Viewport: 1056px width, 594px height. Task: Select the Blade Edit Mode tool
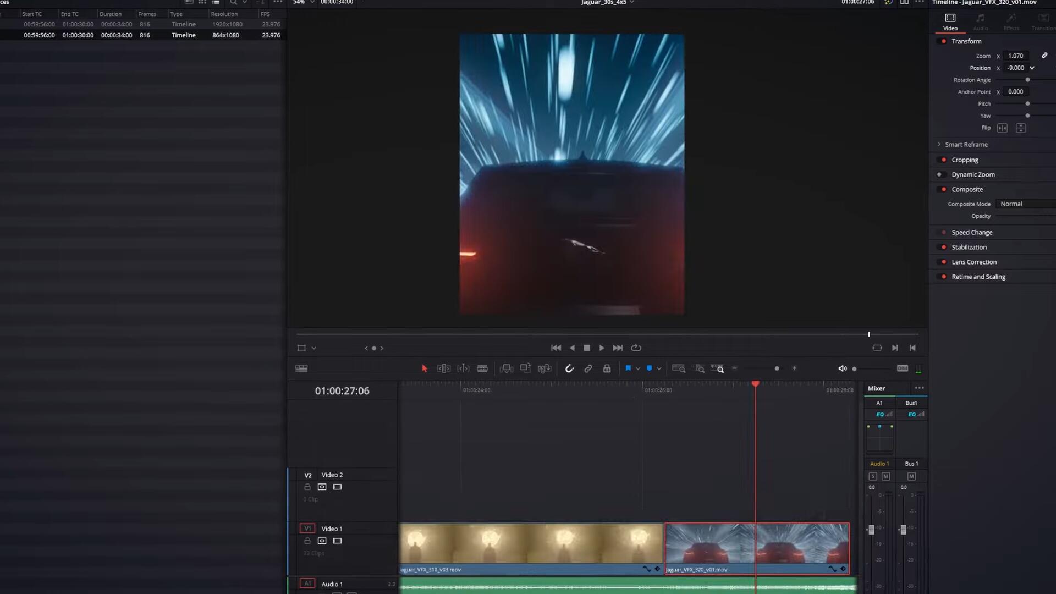point(482,369)
